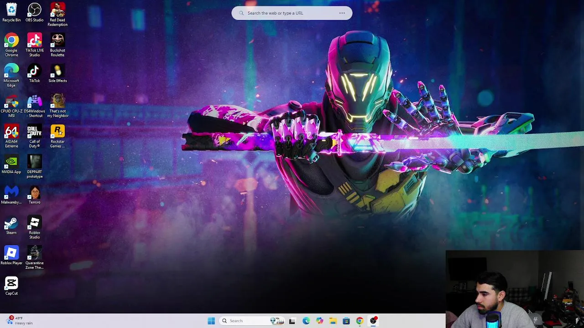Select the NVIDIA App desktop icon
This screenshot has height=328, width=584.
11,164
